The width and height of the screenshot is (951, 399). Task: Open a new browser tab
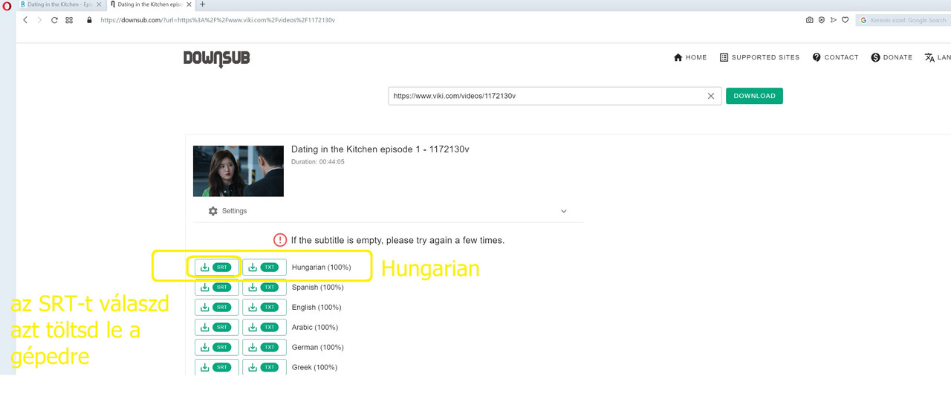pyautogui.click(x=203, y=4)
